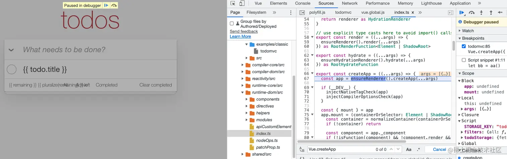This screenshot has width=507, height=159.
Task: Click the Learn More link
Action: click(x=240, y=36)
